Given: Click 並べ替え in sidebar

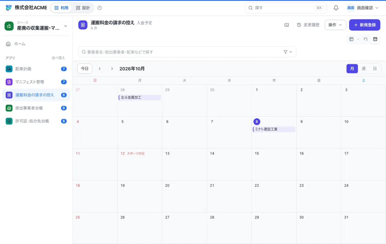Looking at the screenshot, I should [x=59, y=58].
